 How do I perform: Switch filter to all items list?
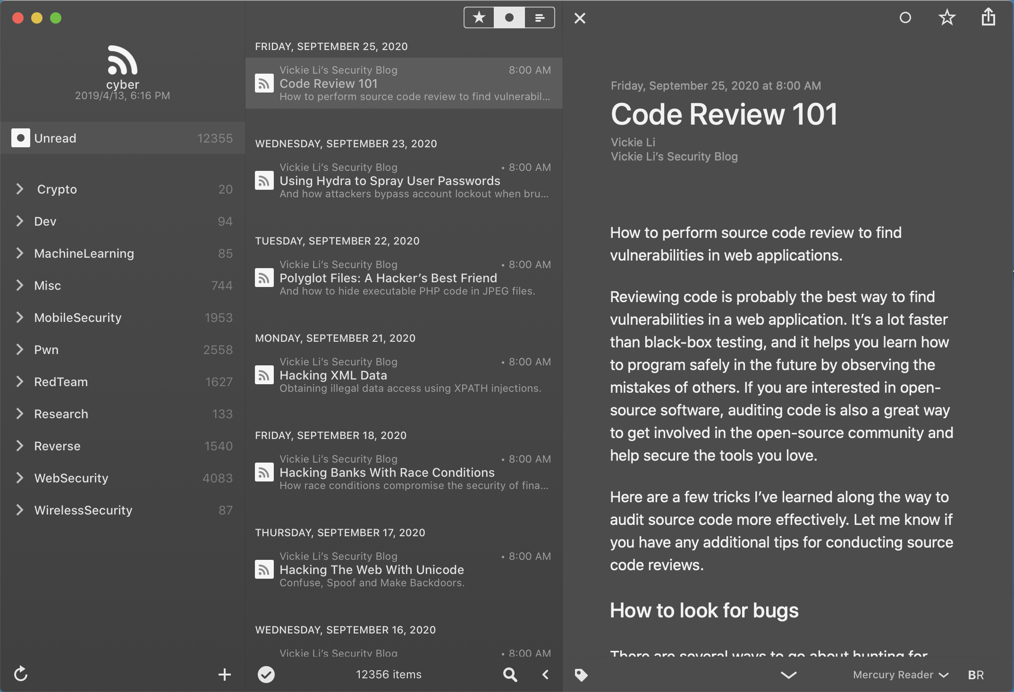[x=540, y=18]
